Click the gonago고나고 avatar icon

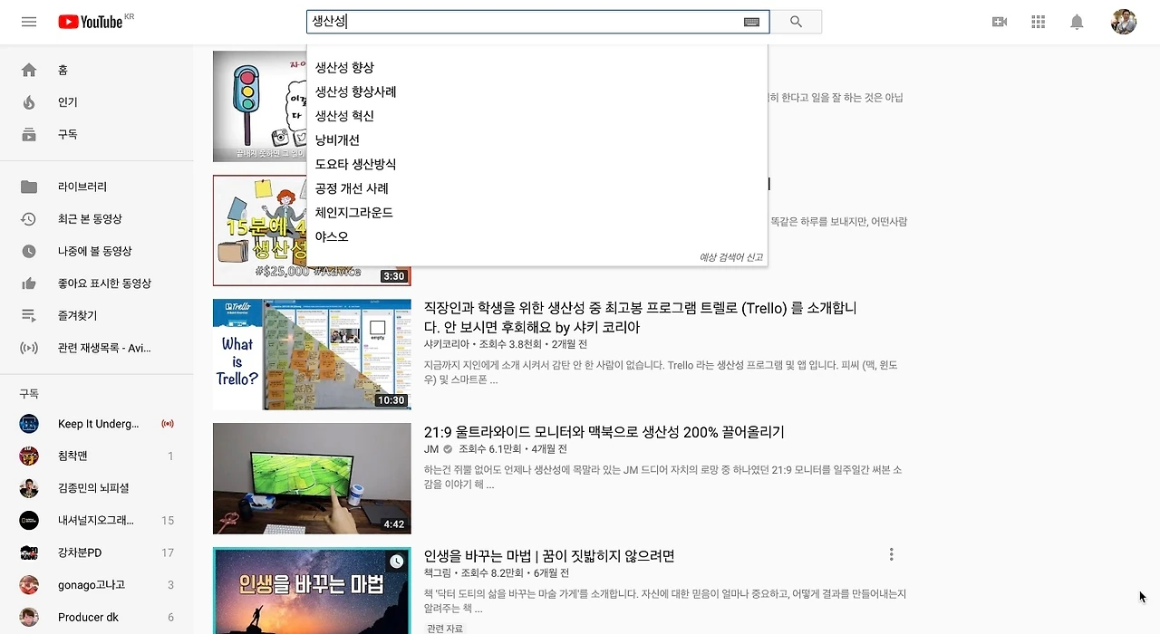coord(29,585)
